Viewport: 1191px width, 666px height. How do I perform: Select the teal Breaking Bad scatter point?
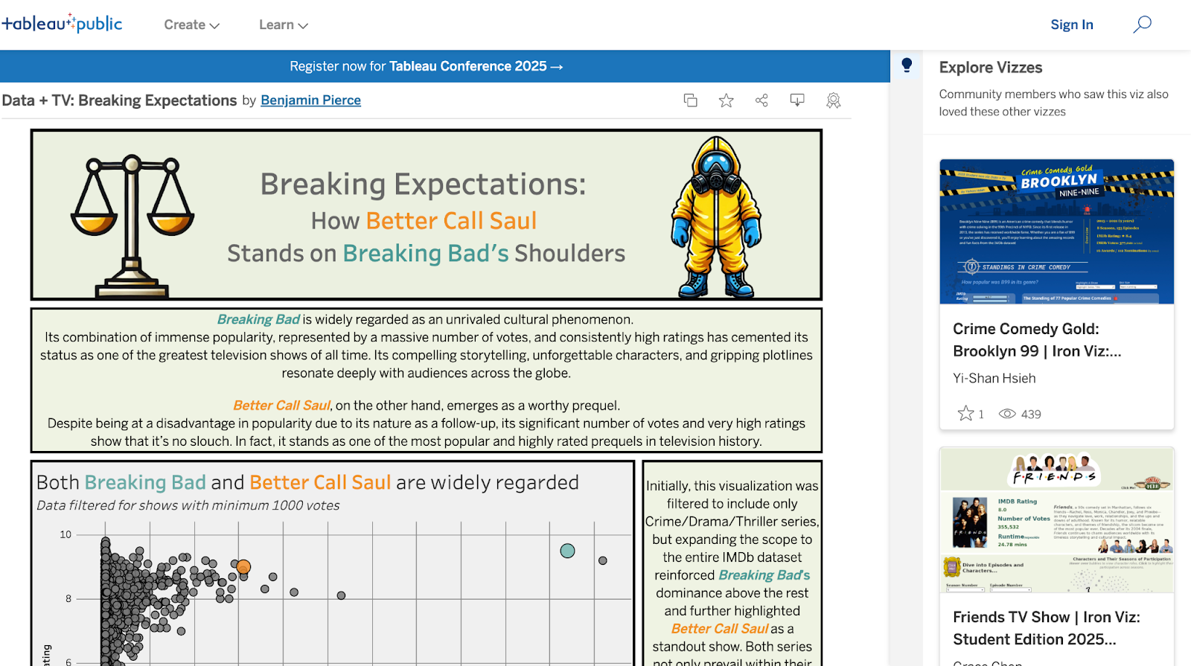(567, 551)
